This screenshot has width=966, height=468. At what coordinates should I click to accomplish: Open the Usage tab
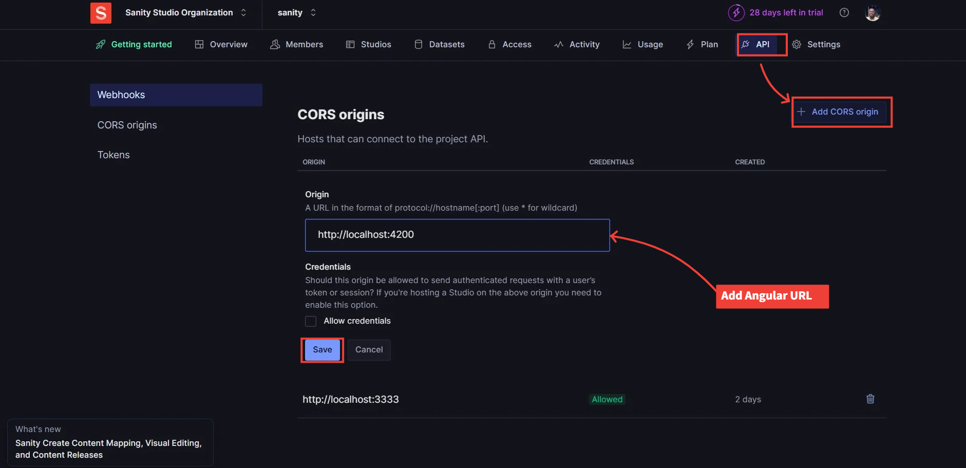pos(642,45)
